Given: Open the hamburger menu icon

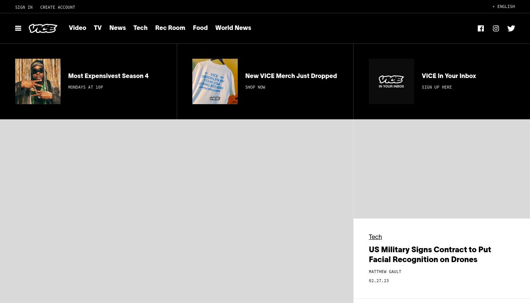Looking at the screenshot, I should tap(18, 28).
